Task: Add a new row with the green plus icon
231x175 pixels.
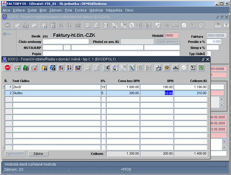Action: 17,68
